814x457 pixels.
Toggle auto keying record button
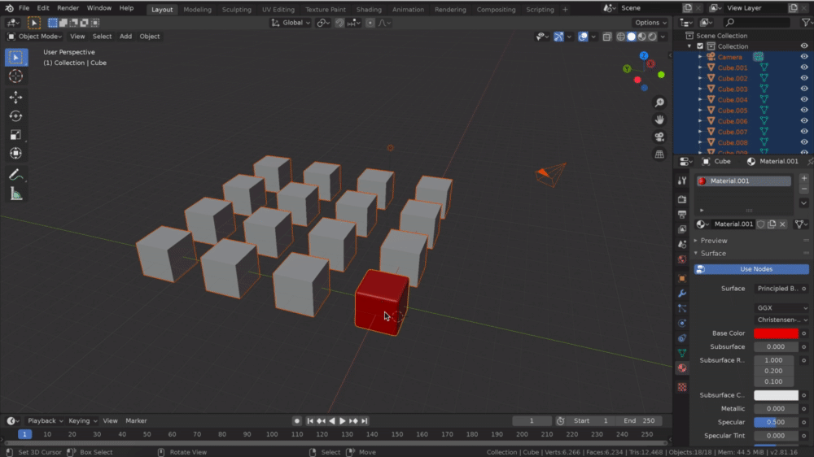click(x=297, y=421)
